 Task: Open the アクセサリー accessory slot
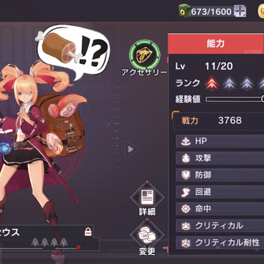click(145, 55)
